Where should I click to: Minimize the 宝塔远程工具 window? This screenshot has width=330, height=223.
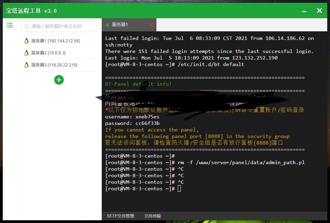(x=304, y=11)
